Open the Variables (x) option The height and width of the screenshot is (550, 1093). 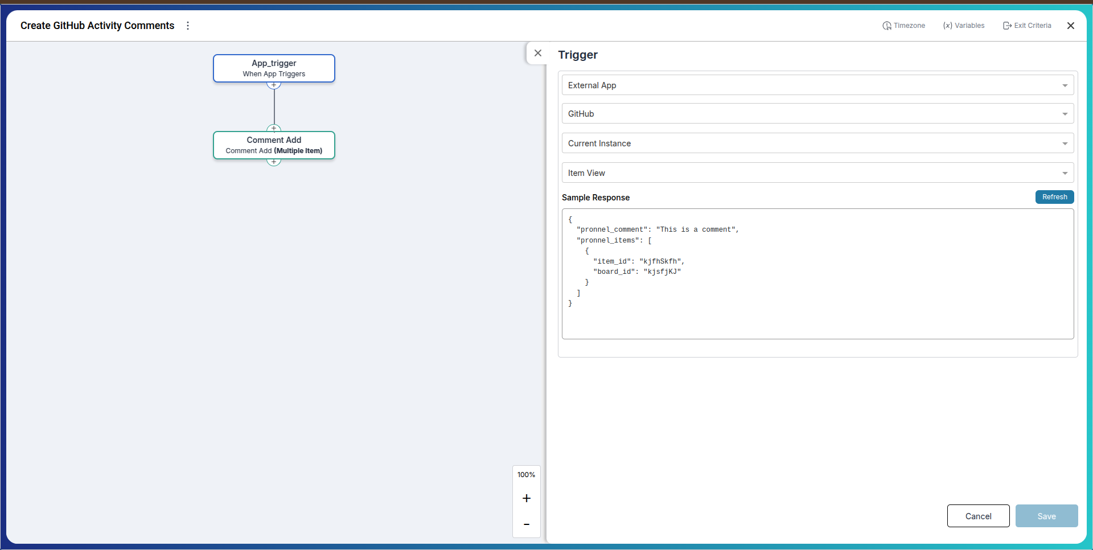click(964, 26)
